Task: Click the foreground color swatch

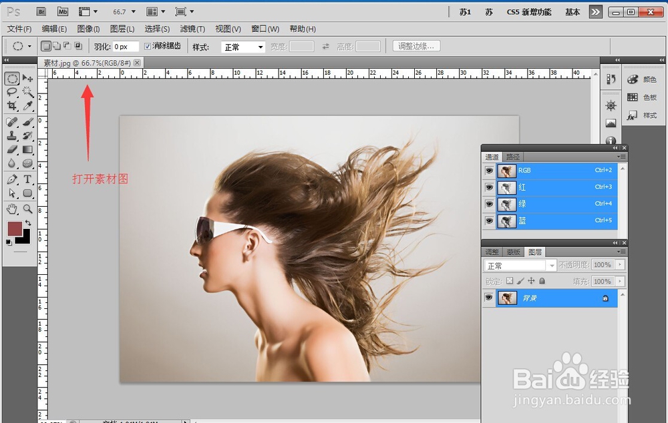Action: pos(13,228)
